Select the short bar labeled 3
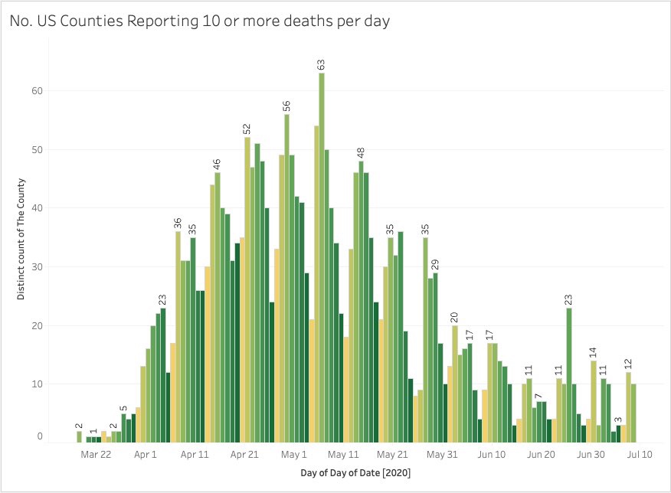The height and width of the screenshot is (493, 671). [x=619, y=434]
